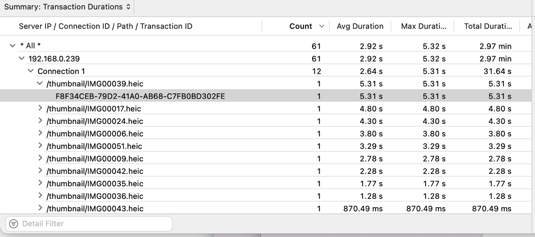Select the /thumbnail/IMG00009.heic row

95,159
